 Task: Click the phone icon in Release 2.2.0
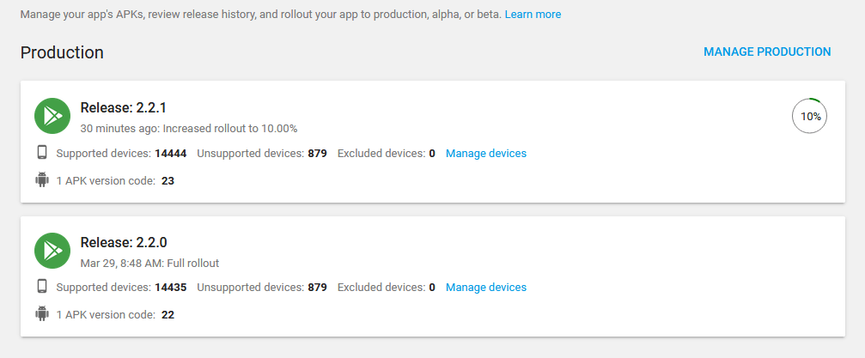41,287
